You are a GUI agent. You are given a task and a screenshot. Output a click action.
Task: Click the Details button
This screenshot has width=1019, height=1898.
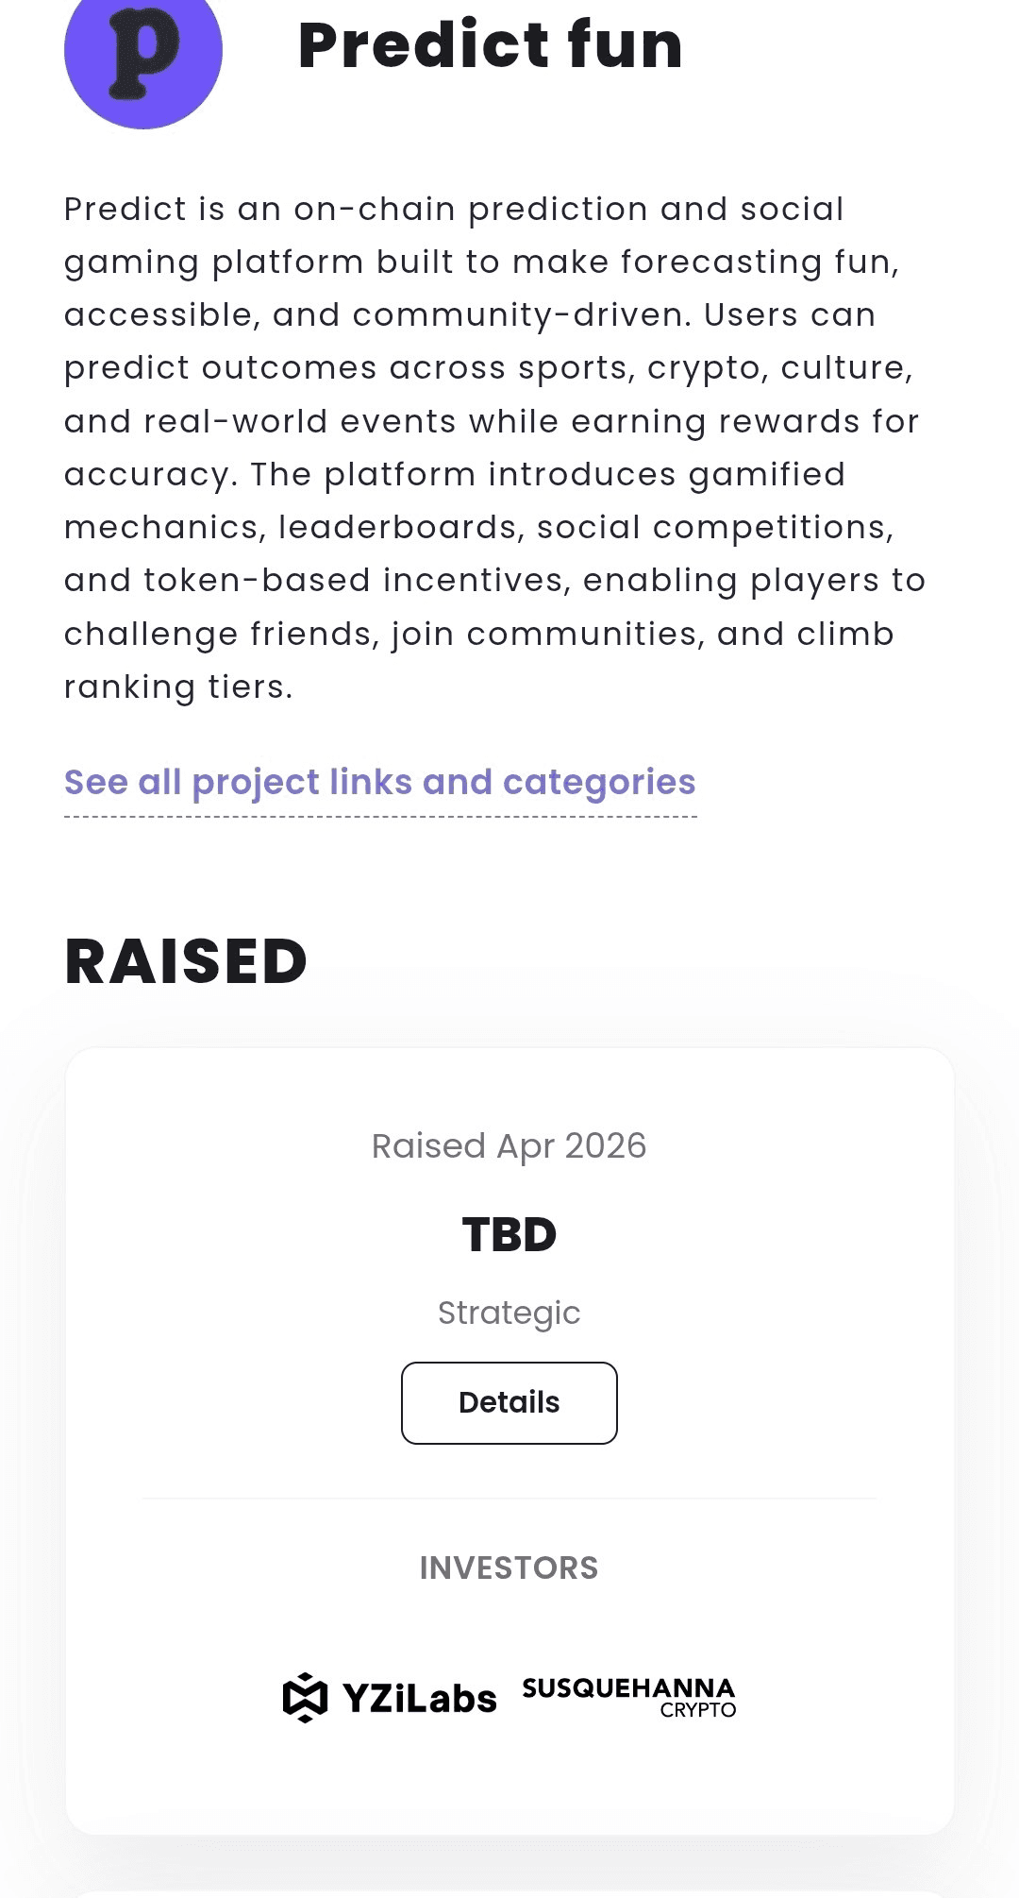509,1403
